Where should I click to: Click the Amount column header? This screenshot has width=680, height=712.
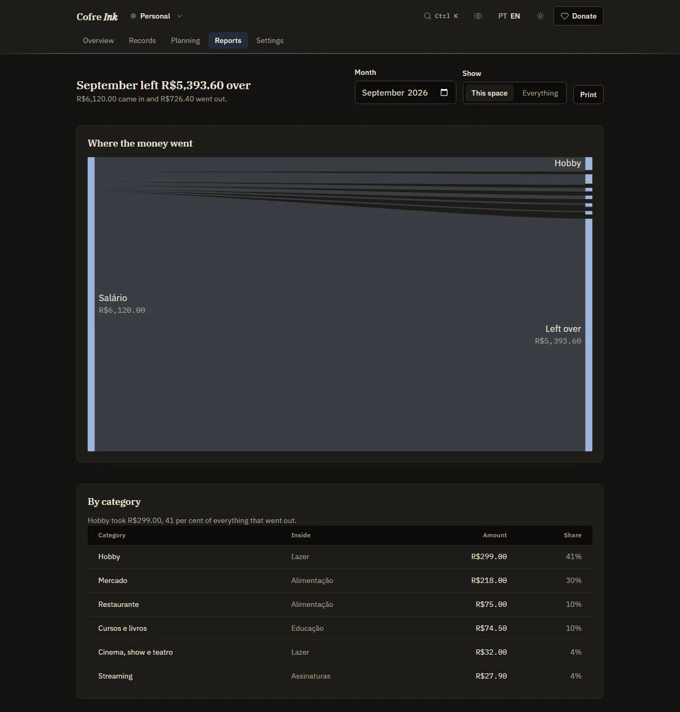(495, 535)
